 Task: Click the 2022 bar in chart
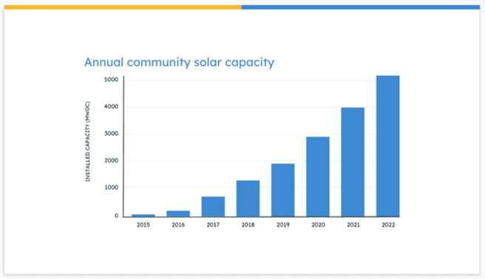click(388, 146)
